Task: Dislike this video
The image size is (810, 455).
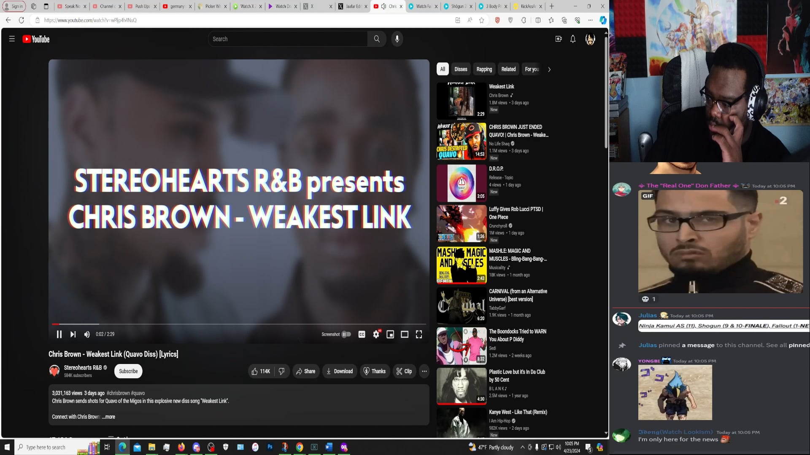Action: [281, 371]
